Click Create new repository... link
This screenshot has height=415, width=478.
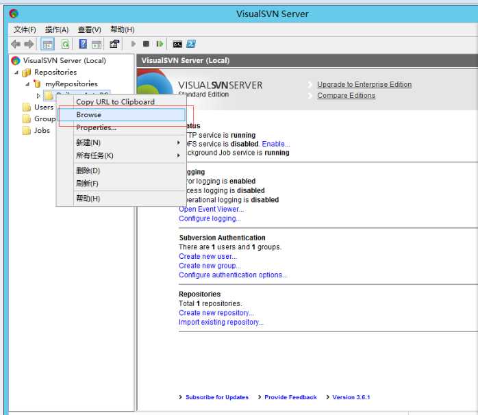point(216,313)
